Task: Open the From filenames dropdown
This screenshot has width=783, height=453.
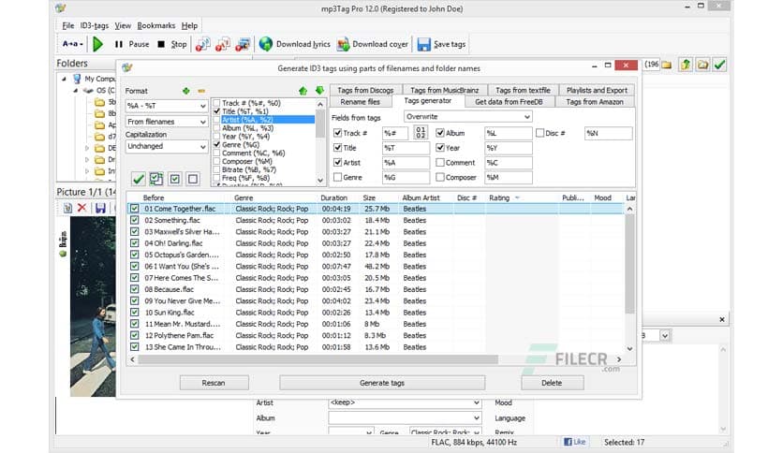Action: [x=202, y=122]
